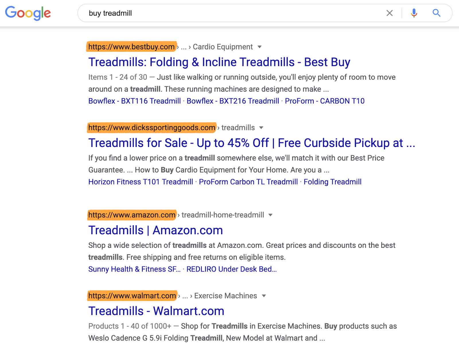Open the Walmart result dropdown arrow
This screenshot has height=352, width=459.
264,296
